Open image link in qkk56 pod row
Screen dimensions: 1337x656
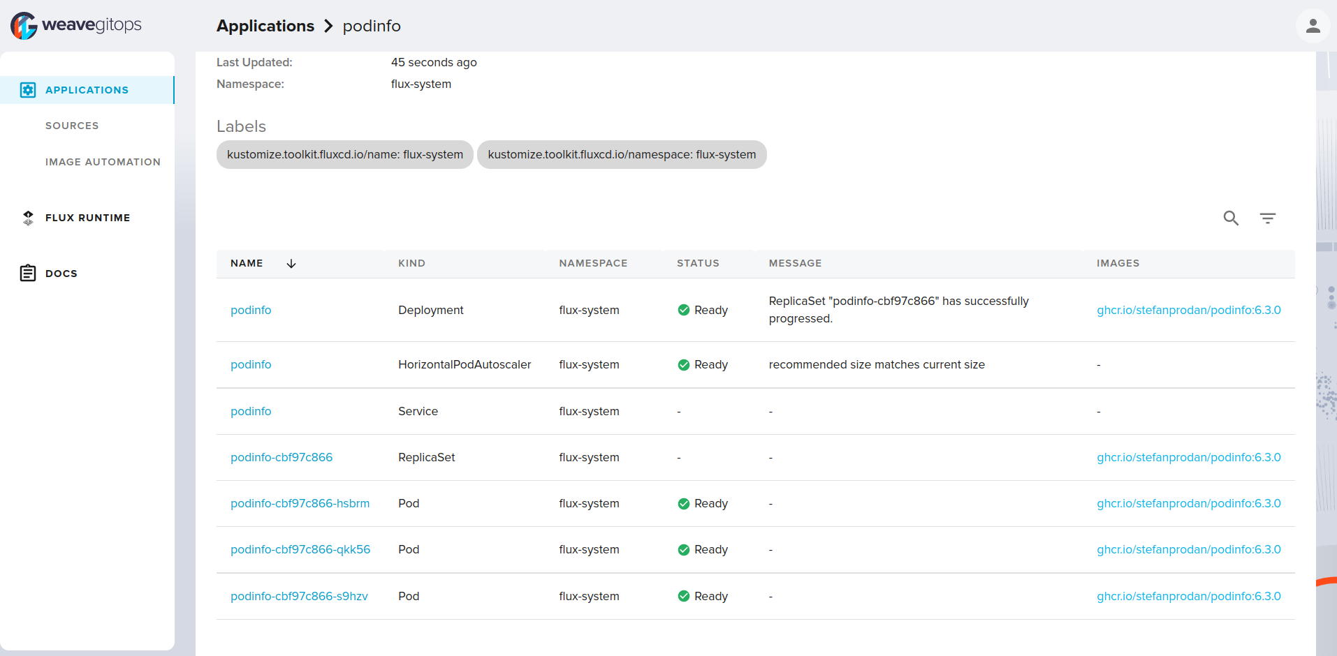(1189, 549)
